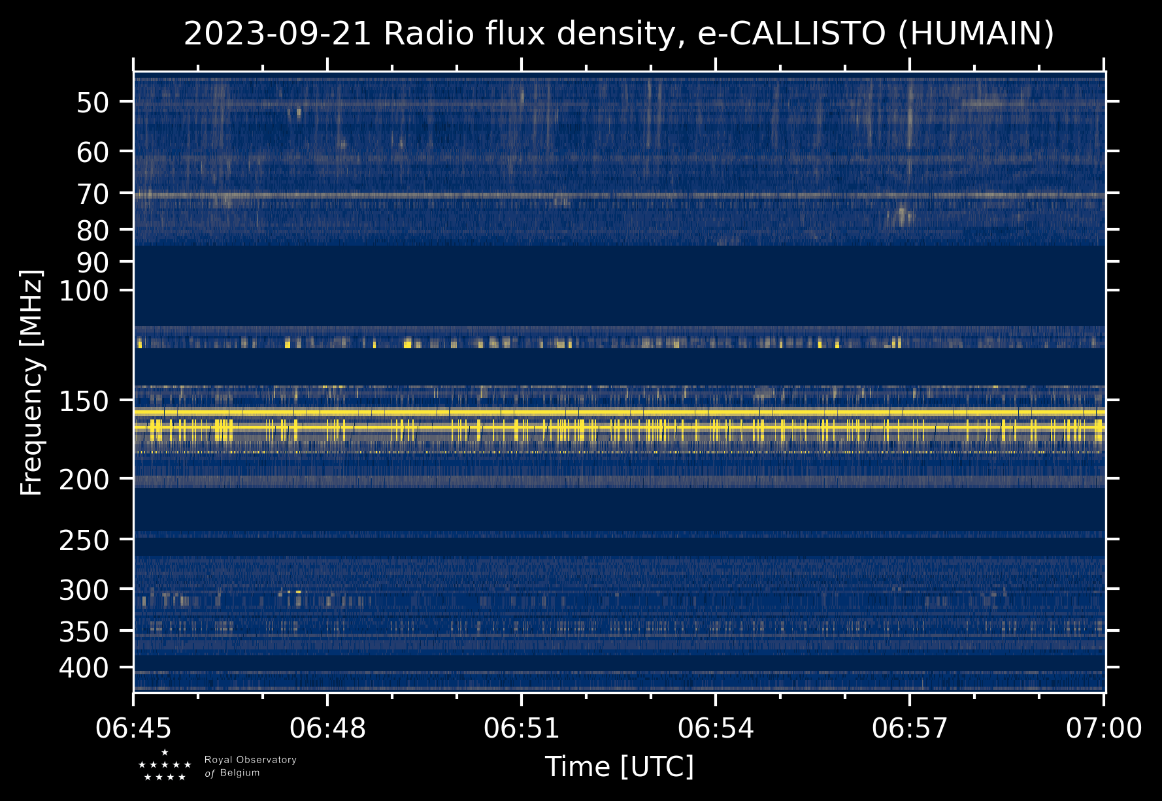Click the Time [UTC] axis label
The image size is (1162, 801).
pos(619,766)
